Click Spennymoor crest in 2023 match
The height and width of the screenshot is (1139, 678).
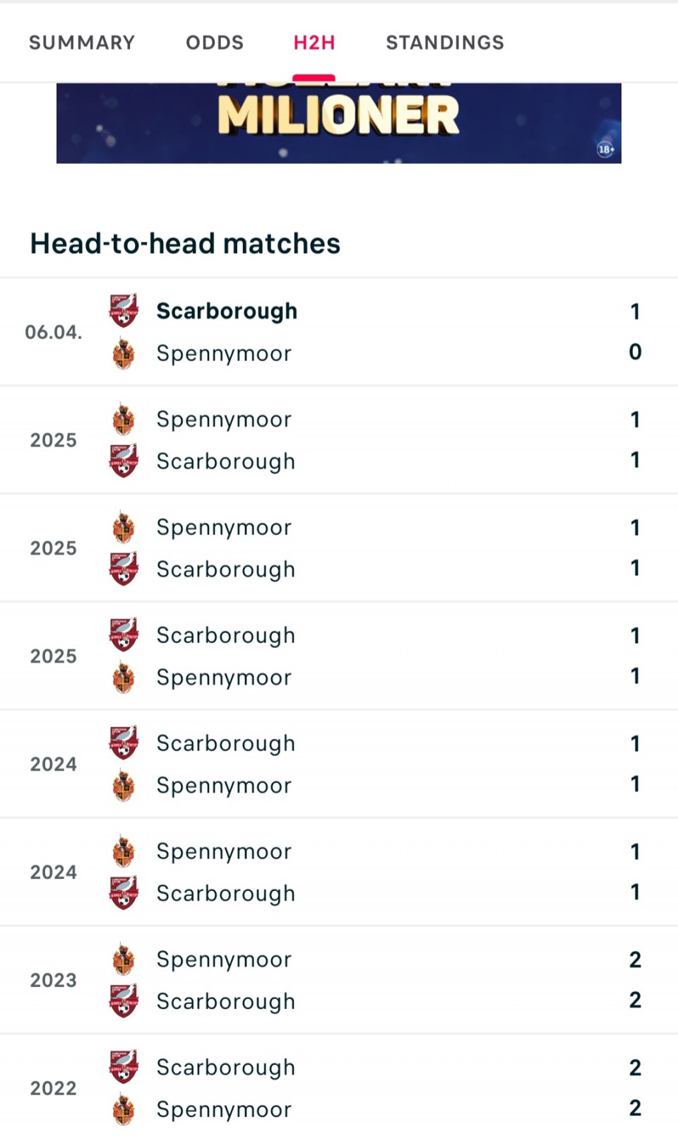pos(124,959)
